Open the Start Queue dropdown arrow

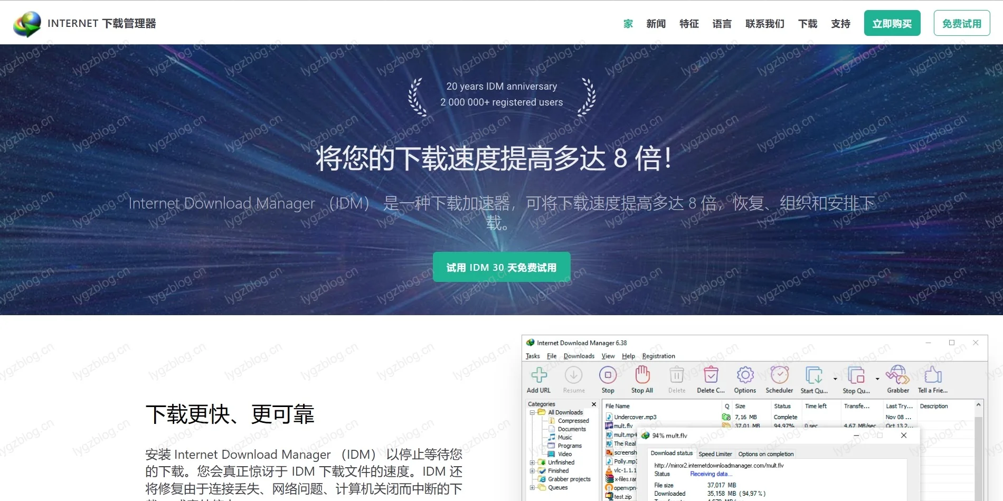835,379
